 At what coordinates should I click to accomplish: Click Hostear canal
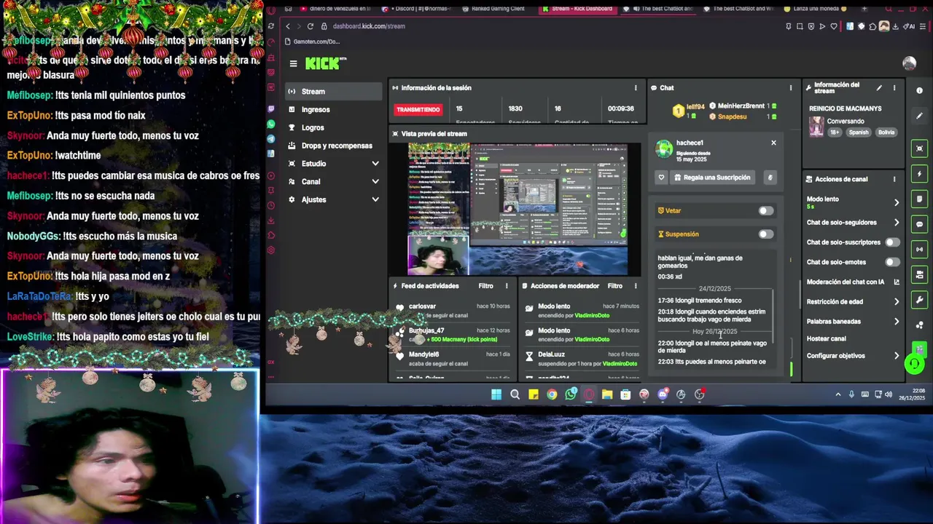click(826, 338)
